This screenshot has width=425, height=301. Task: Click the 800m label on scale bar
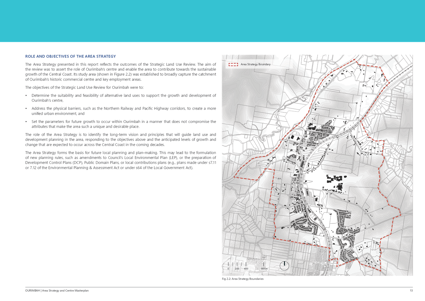pyautogui.click(x=264, y=269)
